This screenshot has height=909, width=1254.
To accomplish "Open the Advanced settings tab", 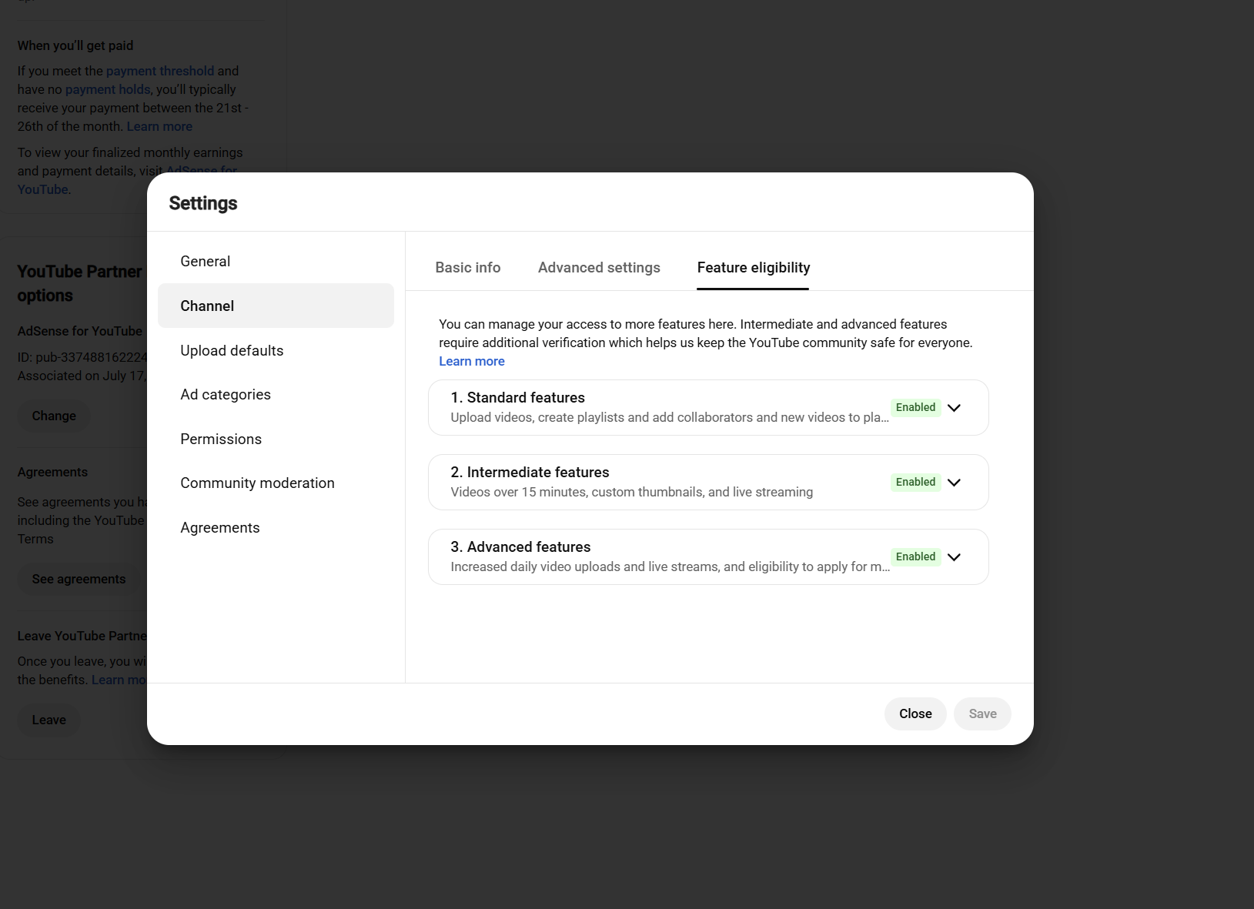I will (x=599, y=268).
